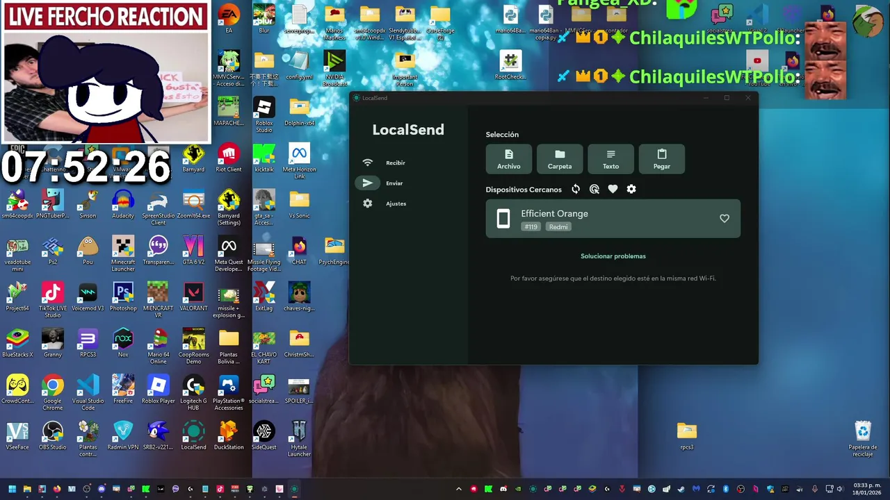Image resolution: width=890 pixels, height=500 pixels.
Task: Open DuckStation desktop shortcut
Action: (x=229, y=436)
